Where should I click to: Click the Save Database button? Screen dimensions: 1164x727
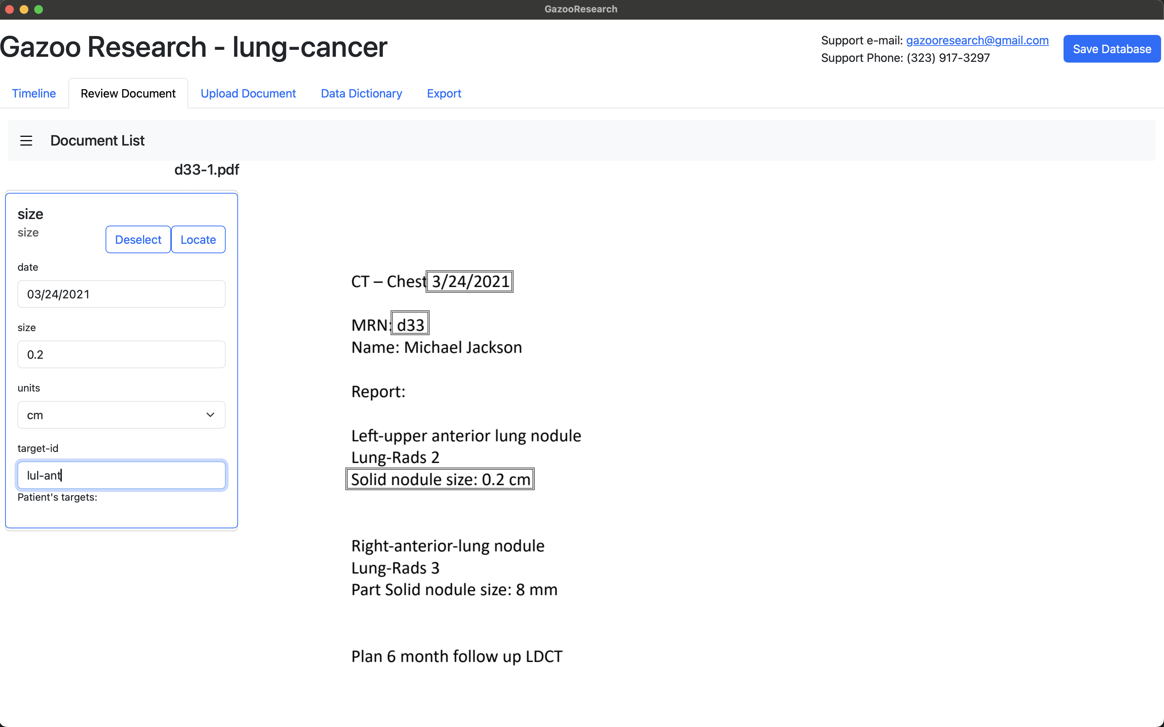click(1112, 49)
